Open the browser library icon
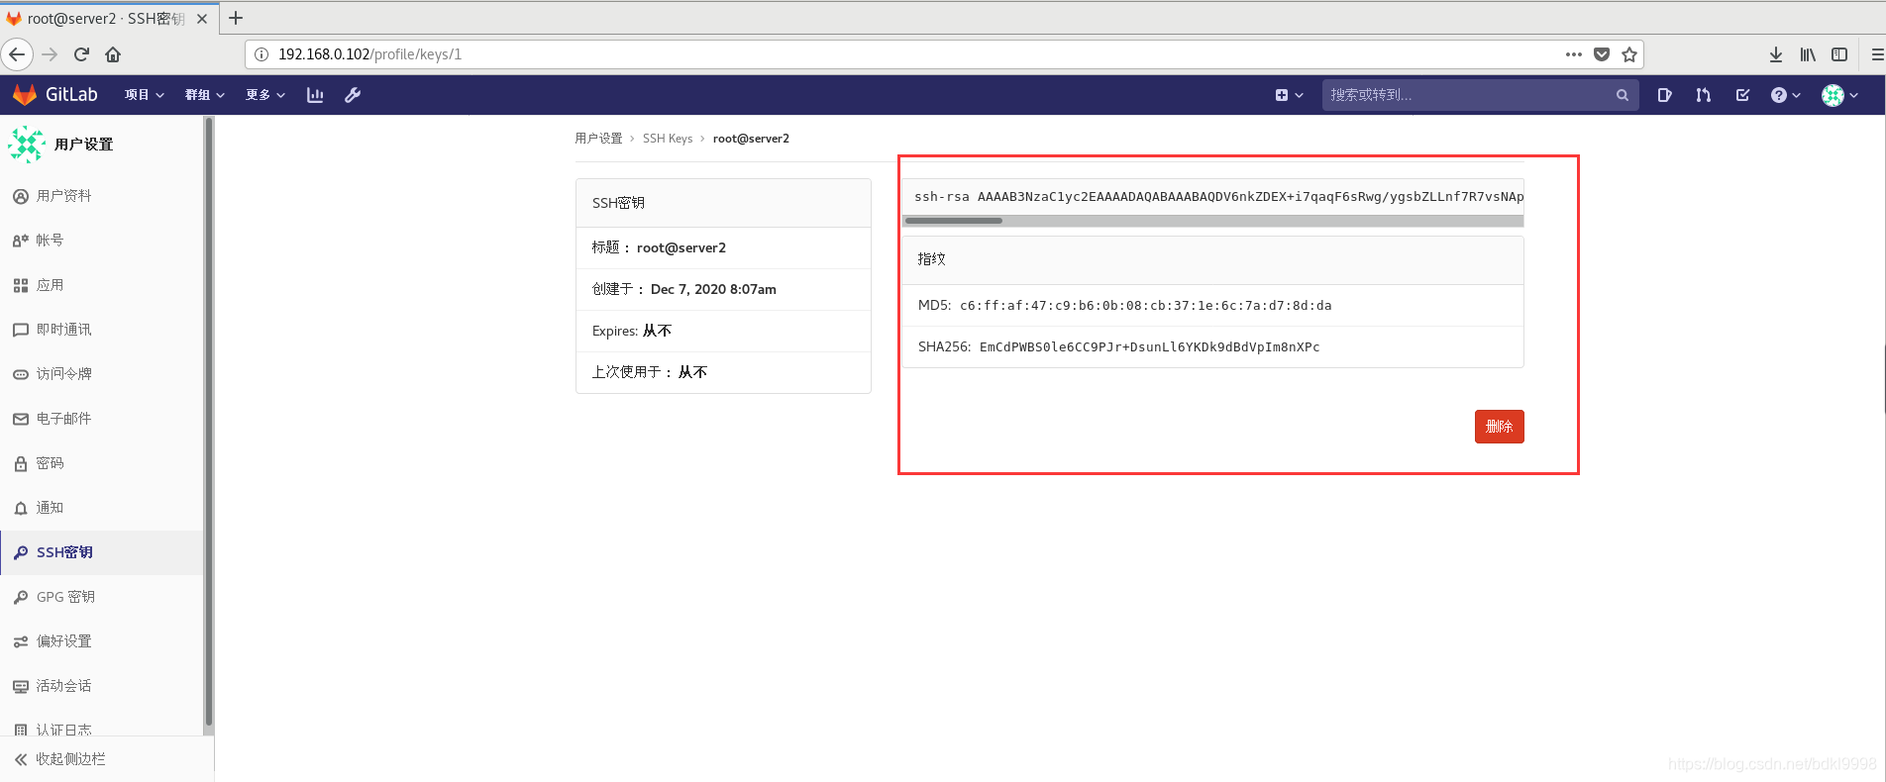The height and width of the screenshot is (782, 1886). click(1808, 54)
